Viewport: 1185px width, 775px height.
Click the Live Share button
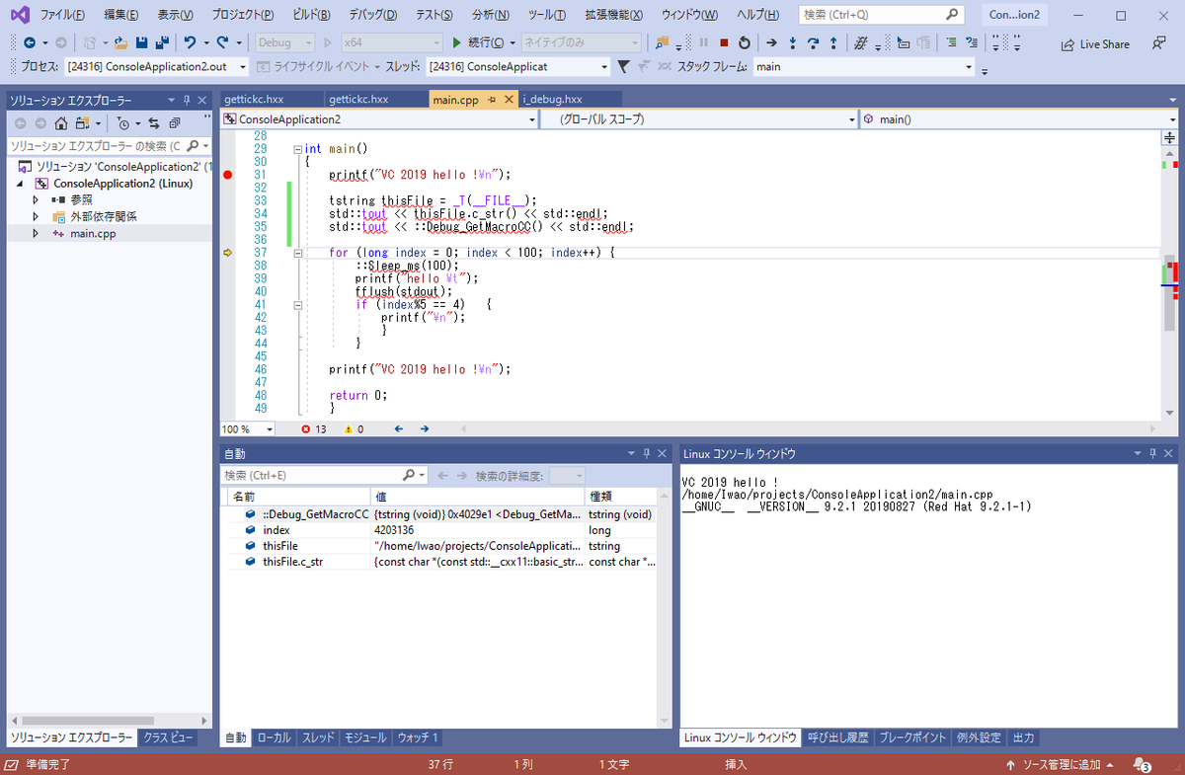pos(1095,43)
